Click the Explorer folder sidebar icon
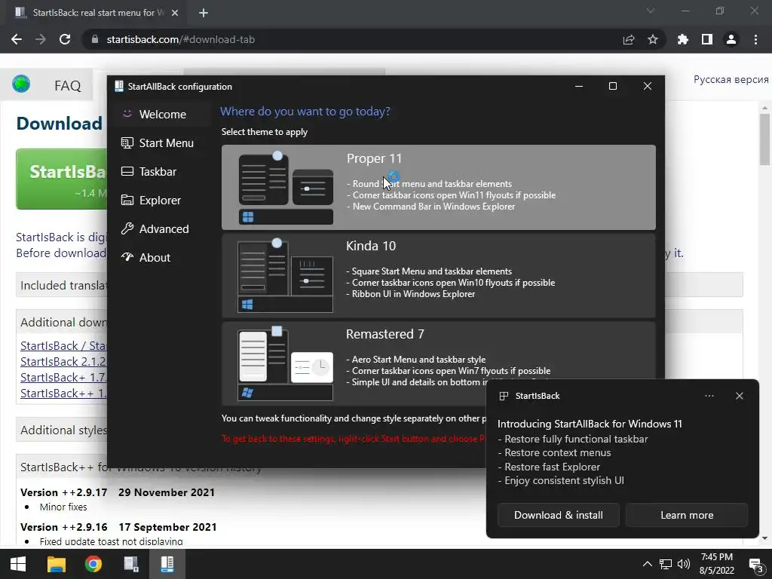772x579 pixels. point(127,200)
